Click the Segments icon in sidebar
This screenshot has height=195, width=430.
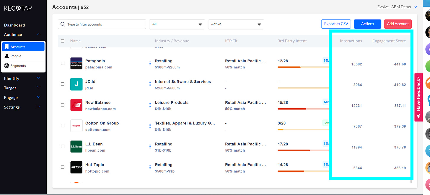click(x=7, y=65)
